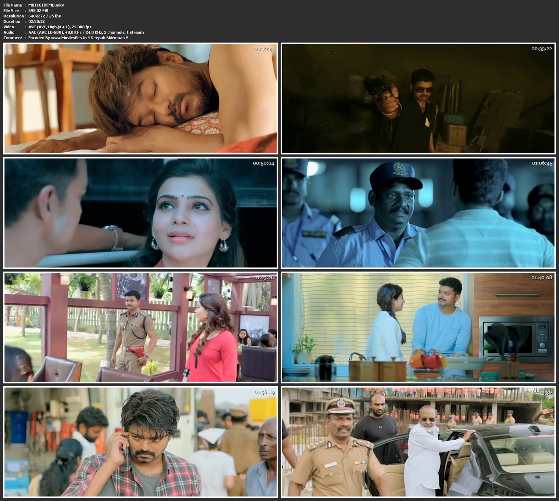Click the www.MoviesBits.in link in Comment

[x=69, y=38]
